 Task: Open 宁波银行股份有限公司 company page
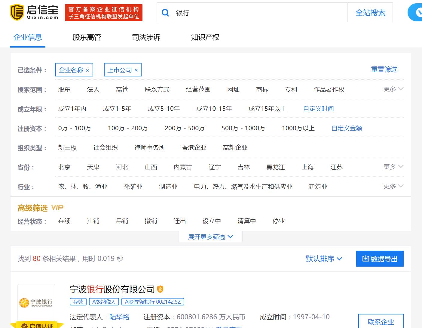[x=112, y=289]
